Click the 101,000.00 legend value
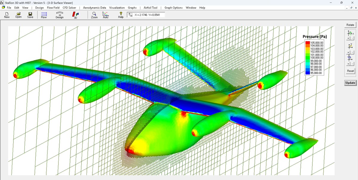Screen dimensions: 358x180 (x=317, y=55)
